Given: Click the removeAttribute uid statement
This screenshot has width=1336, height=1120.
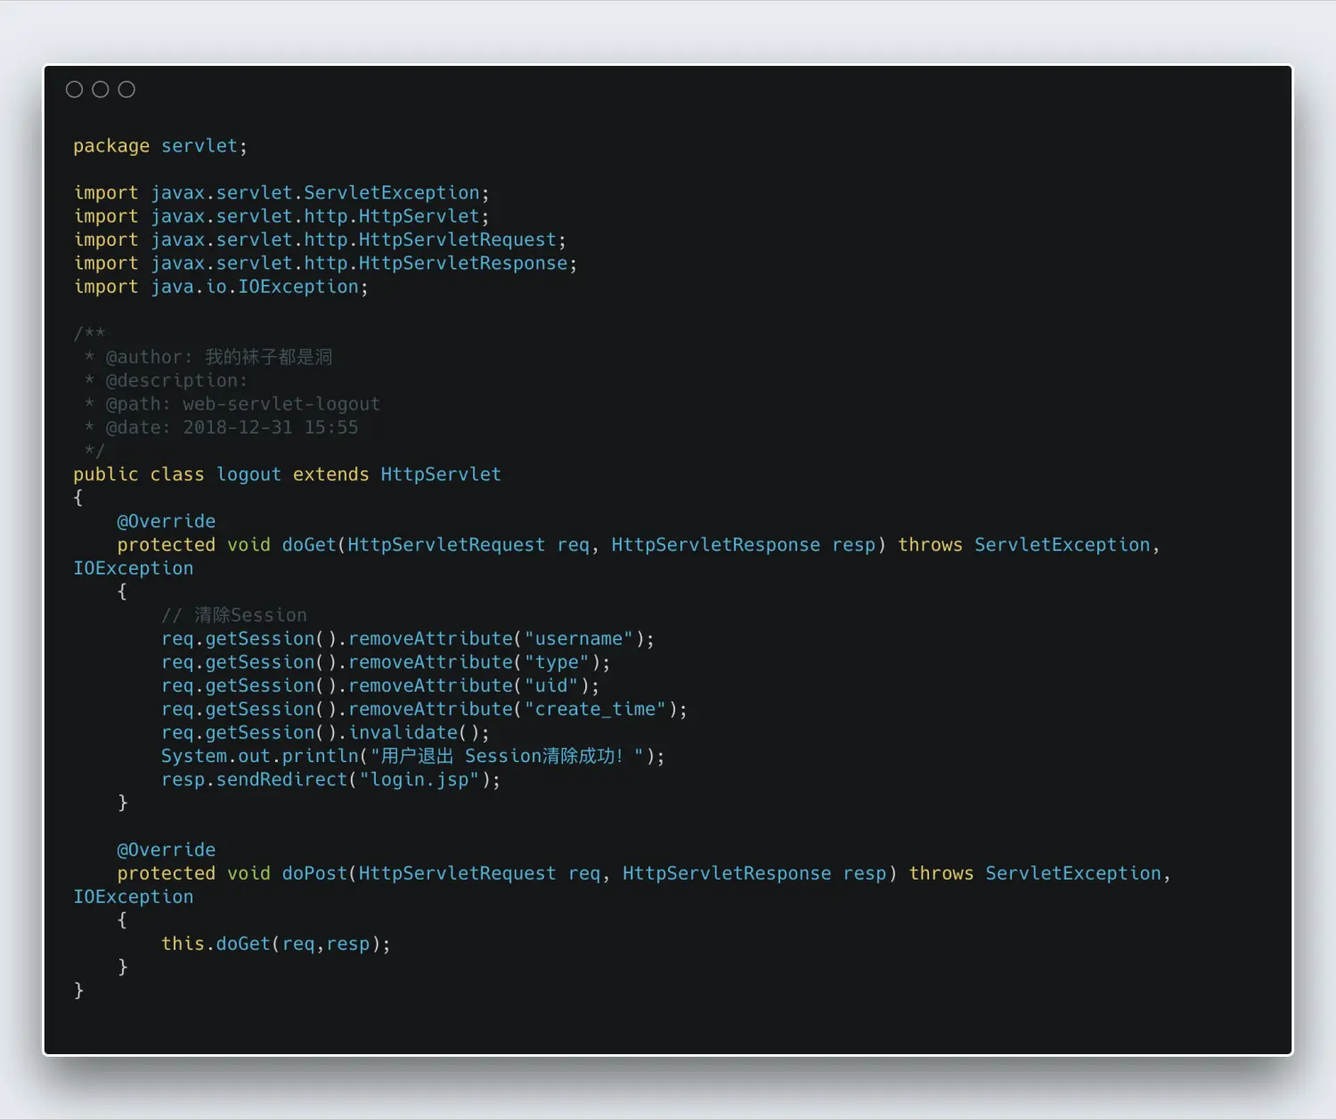Looking at the screenshot, I should (x=379, y=685).
